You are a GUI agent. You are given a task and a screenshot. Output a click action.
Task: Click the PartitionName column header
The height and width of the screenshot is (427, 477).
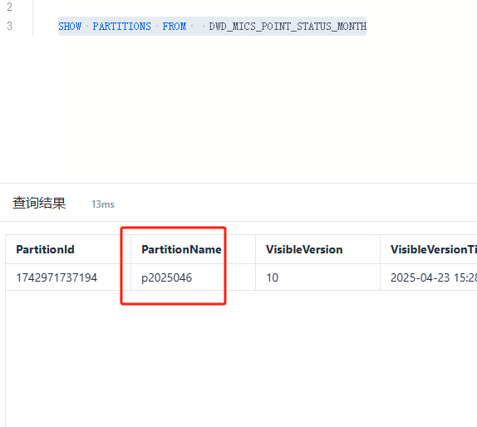181,249
